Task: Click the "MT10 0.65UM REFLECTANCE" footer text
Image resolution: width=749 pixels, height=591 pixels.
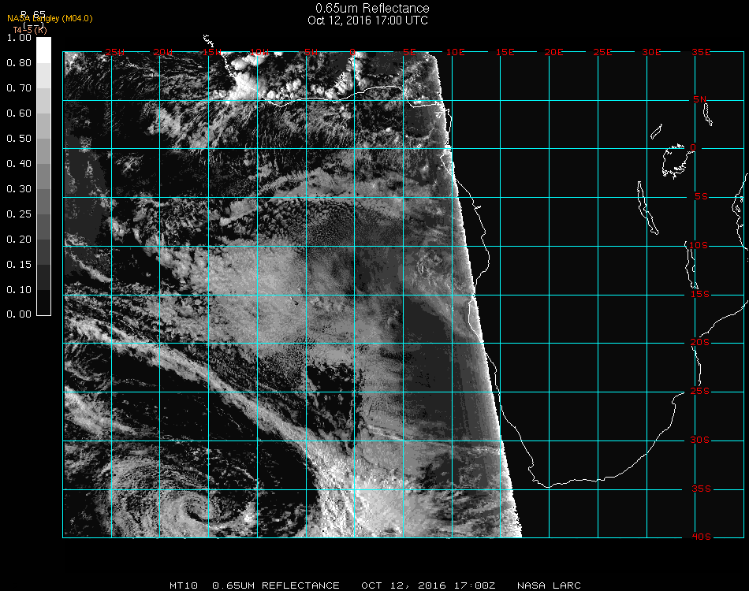Action: coord(255,585)
